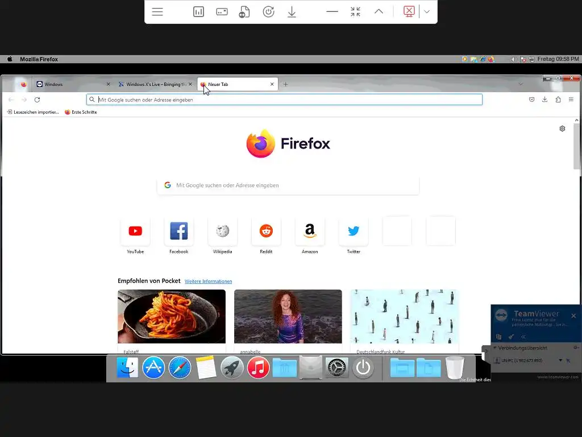Screen dimensions: 582x437
Task: Click the remote reboot power icon in the toolbar
Action: pyautogui.click(x=268, y=12)
